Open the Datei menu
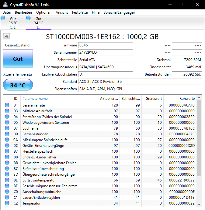The width and height of the screenshot is (205, 210). click(x=6, y=12)
